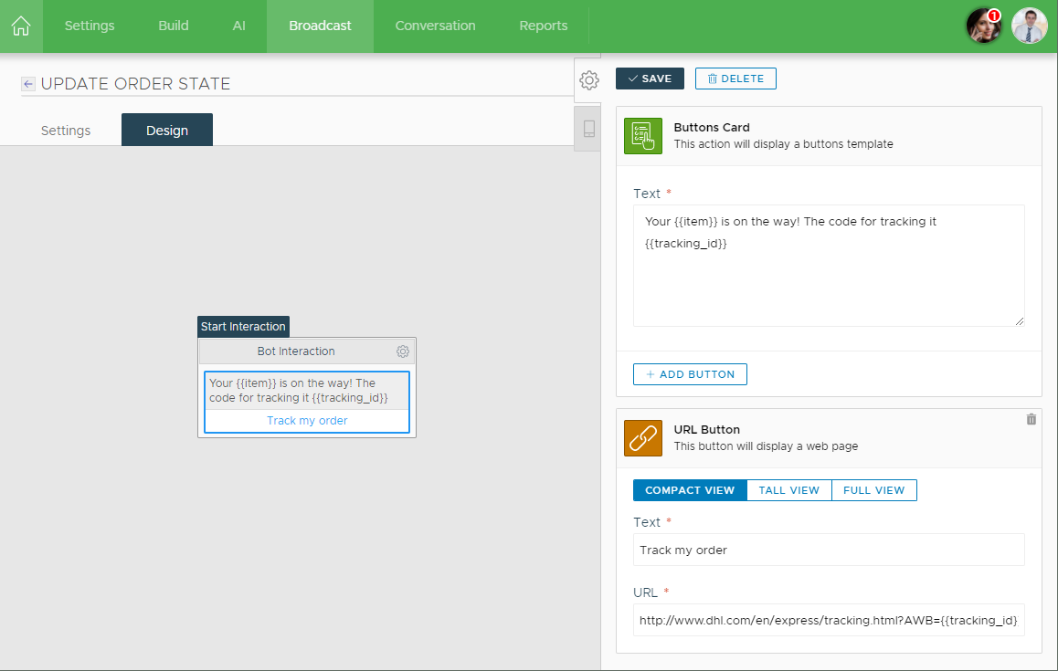Open the gear settings panel tab
1058x671 pixels.
(588, 80)
